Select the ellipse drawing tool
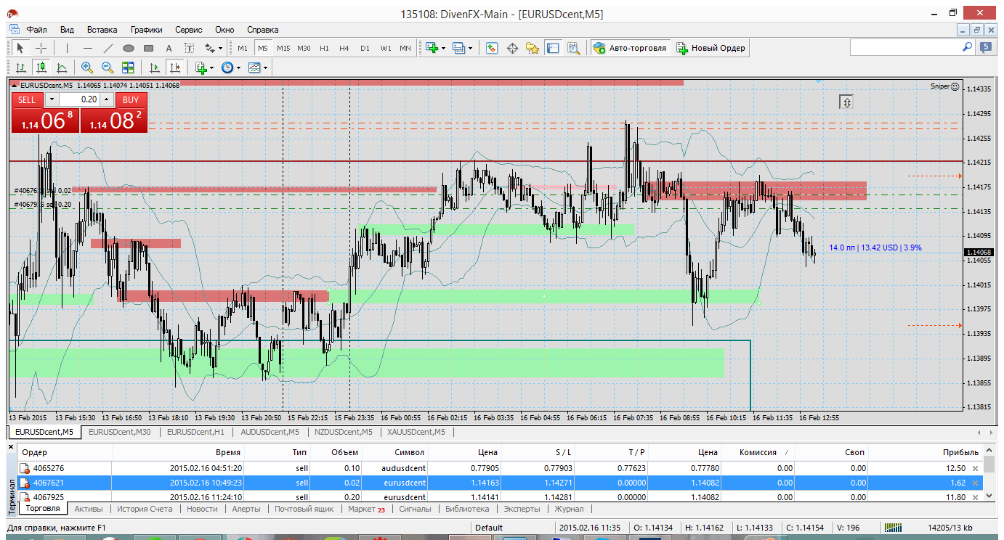 coord(129,48)
